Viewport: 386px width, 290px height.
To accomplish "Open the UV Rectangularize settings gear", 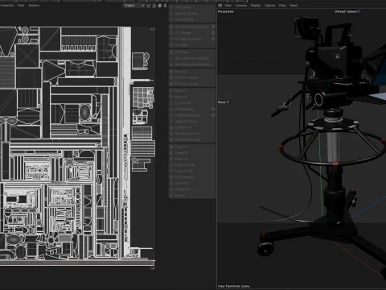I will click(213, 115).
